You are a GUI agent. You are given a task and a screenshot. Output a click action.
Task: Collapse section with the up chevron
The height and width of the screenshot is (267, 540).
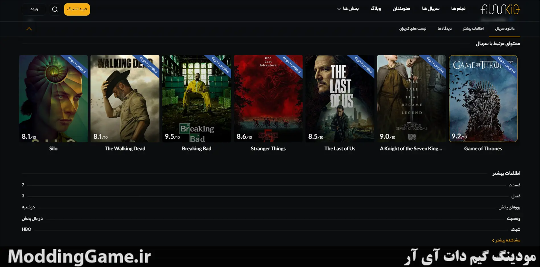pos(29,29)
